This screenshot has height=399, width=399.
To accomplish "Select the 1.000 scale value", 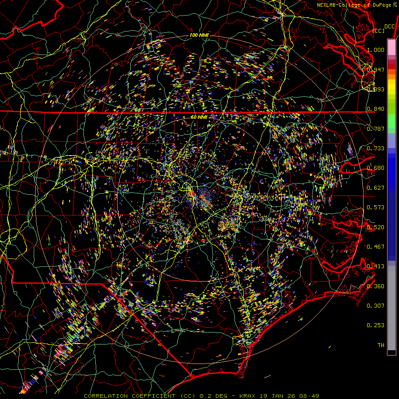I will tap(376, 50).
